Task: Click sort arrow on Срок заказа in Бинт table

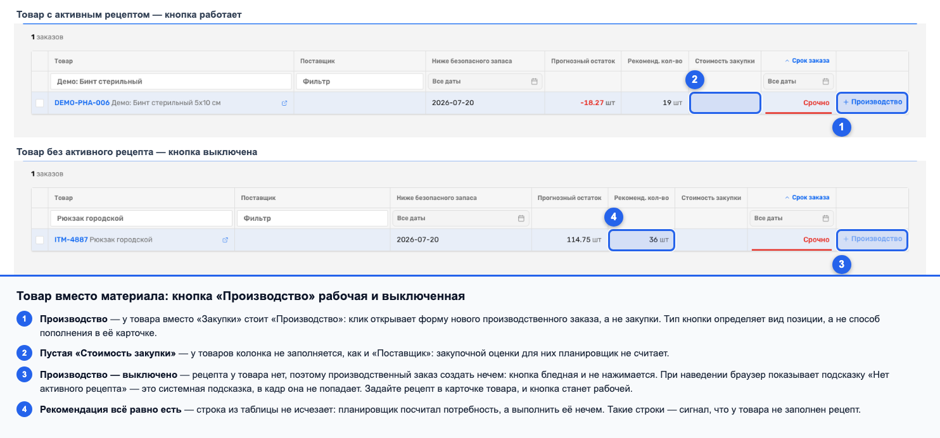Action: tap(787, 61)
